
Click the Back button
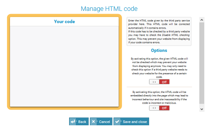click(79, 121)
